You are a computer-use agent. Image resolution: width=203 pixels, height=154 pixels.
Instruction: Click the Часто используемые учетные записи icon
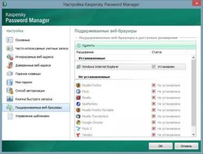tap(10, 48)
